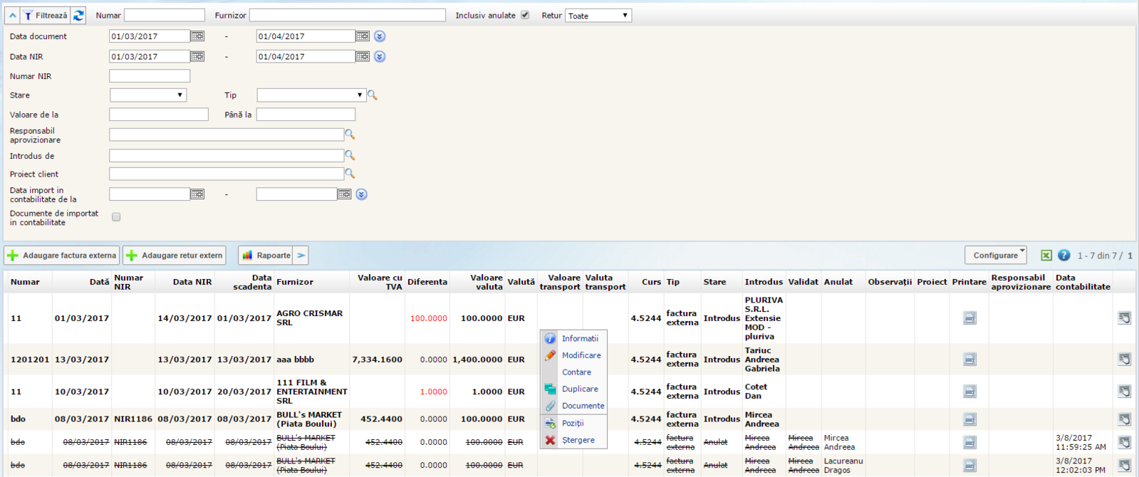Uncheck the Inclusiv anulate checkbox
This screenshot has width=1139, height=477.
525,15
